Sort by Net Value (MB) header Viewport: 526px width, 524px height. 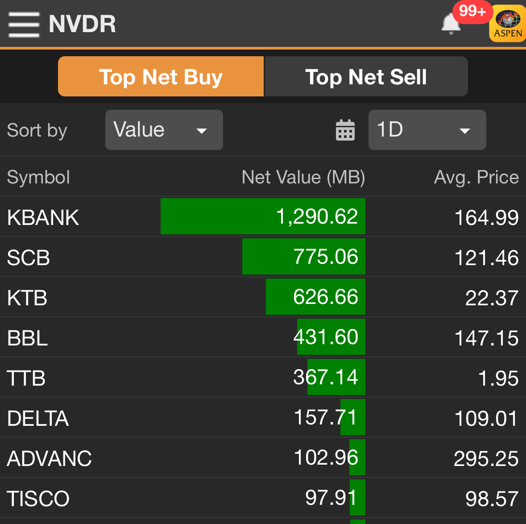tap(303, 177)
